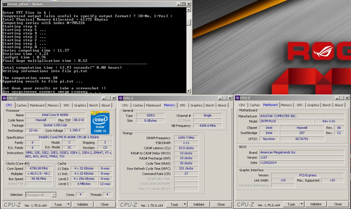The height and width of the screenshot is (209, 351).
Task: Click Validate in the CPU window
Action: click(82, 204)
